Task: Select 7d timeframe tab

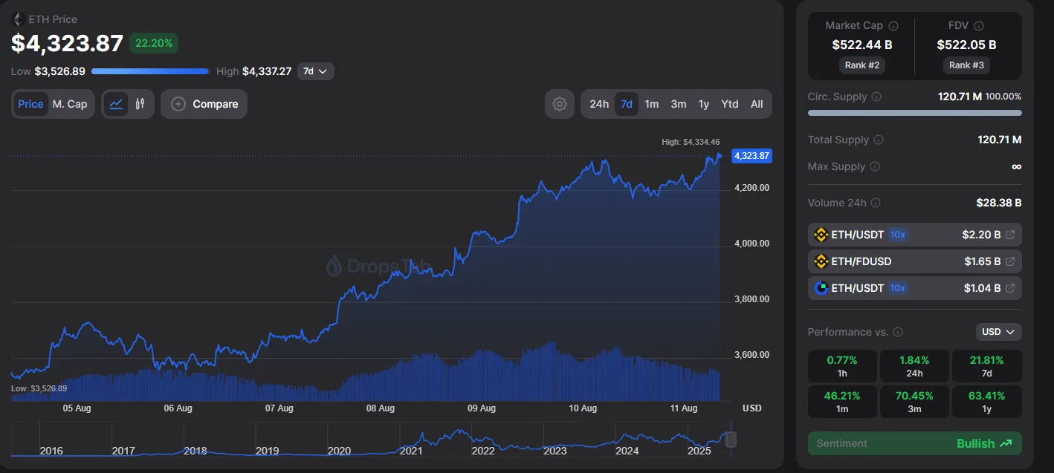Action: [x=627, y=104]
